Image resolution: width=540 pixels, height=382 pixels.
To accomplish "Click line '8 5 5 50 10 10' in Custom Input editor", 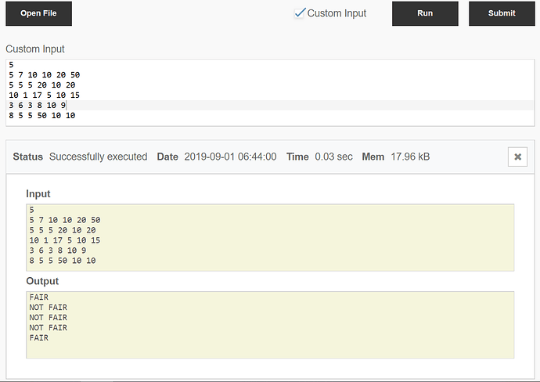I will (42, 115).
